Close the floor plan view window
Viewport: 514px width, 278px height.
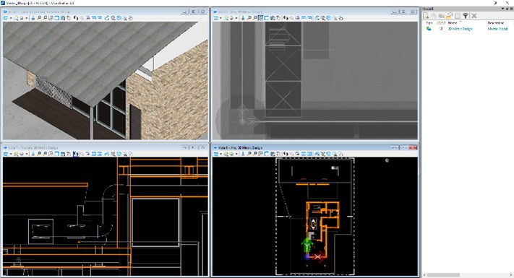414,148
